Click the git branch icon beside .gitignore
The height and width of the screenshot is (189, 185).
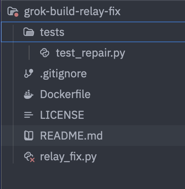coord(29,73)
